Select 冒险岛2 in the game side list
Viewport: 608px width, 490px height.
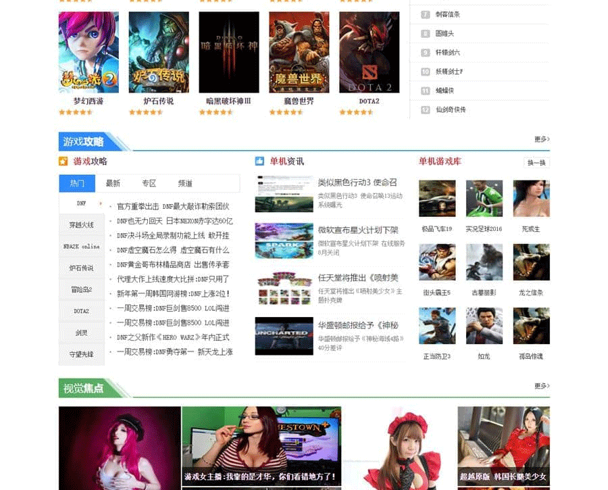click(x=82, y=289)
